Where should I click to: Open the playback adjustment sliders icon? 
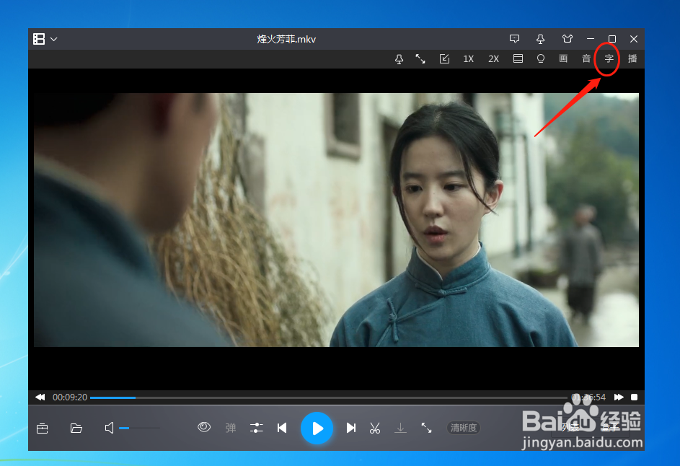click(256, 428)
